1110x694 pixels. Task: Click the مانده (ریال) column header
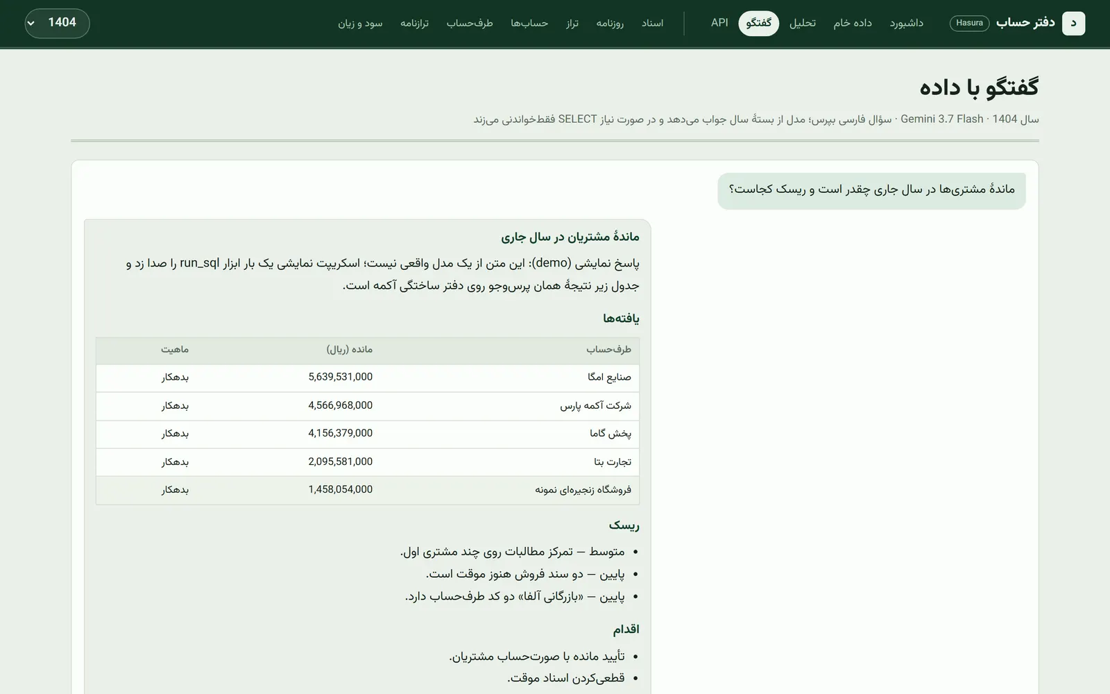point(350,349)
